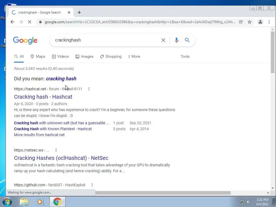276x207 pixels.
Task: Click the Chrome taskbar icon
Action: click(57, 202)
